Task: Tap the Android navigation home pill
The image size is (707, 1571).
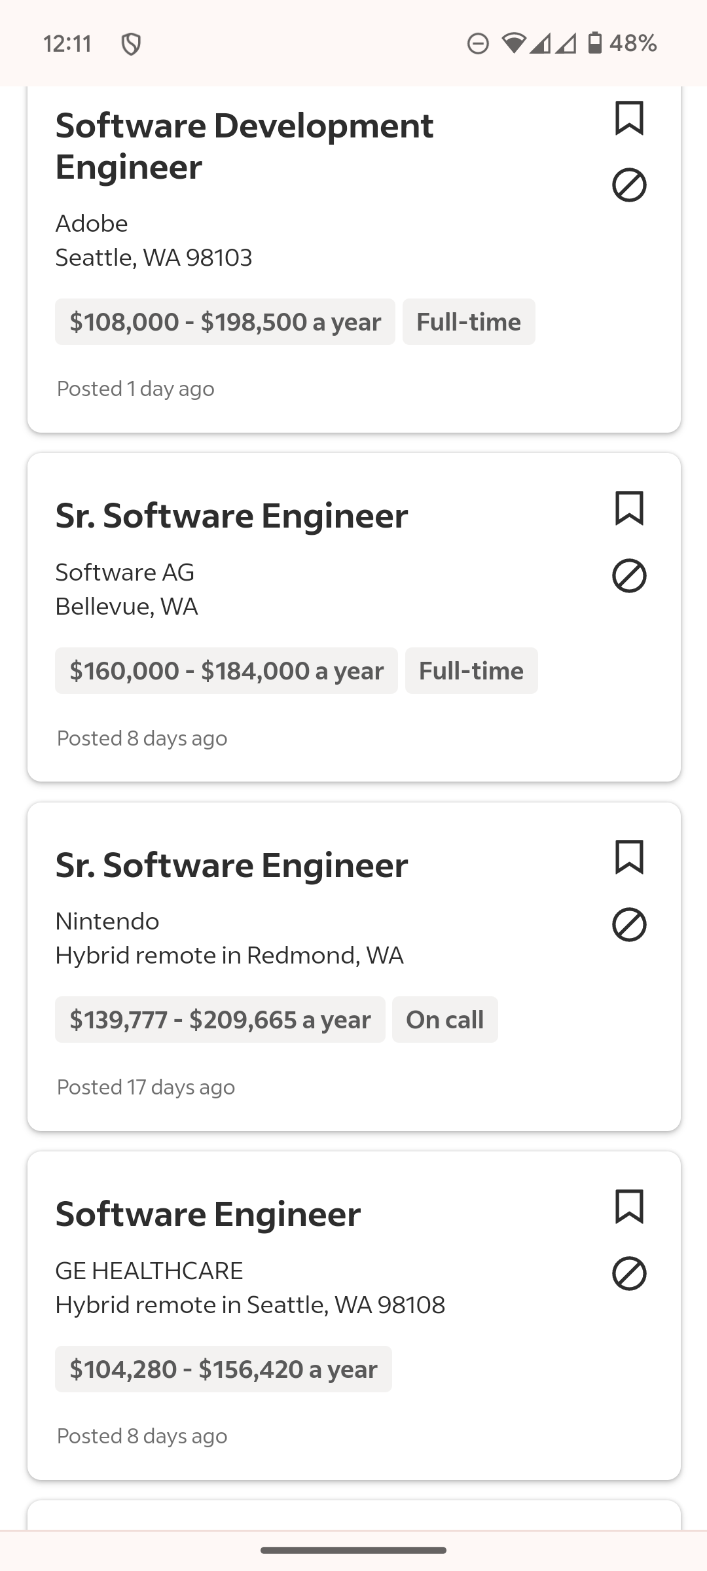Action: pyautogui.click(x=353, y=1550)
